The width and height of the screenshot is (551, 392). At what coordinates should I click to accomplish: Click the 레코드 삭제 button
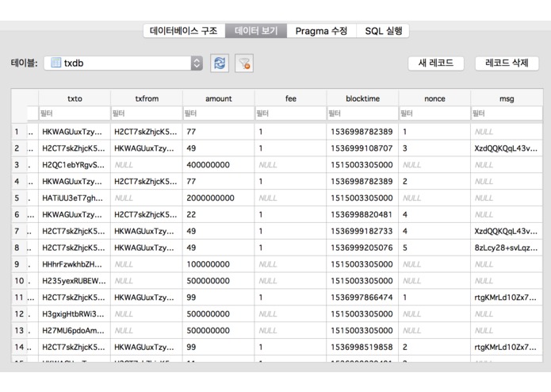(x=507, y=63)
